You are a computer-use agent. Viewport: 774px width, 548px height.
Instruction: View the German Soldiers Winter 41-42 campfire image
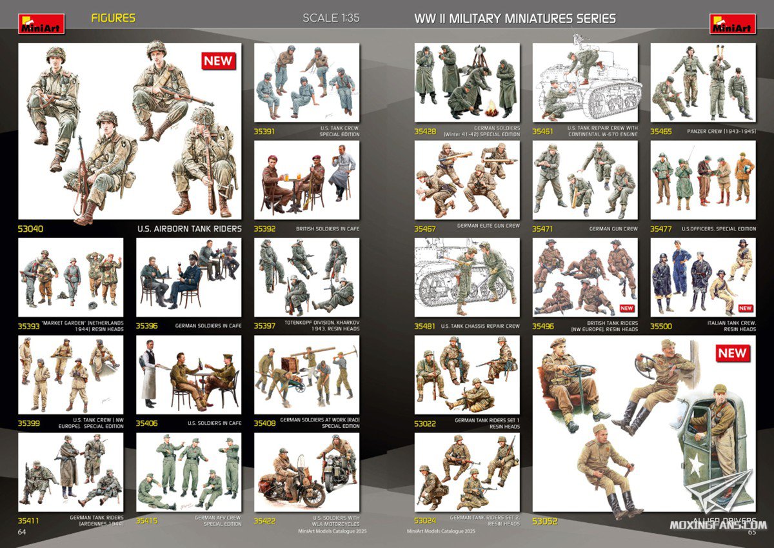[x=467, y=83]
